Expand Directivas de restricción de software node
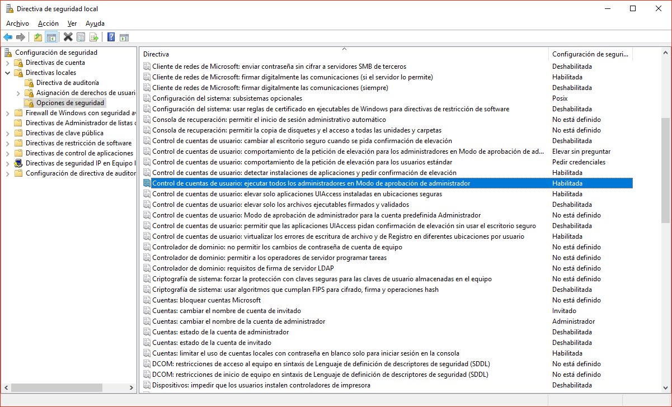The height and width of the screenshot is (407, 672). (x=8, y=143)
